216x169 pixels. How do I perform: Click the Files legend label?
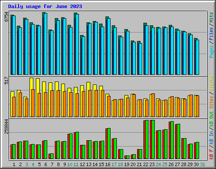211,33
